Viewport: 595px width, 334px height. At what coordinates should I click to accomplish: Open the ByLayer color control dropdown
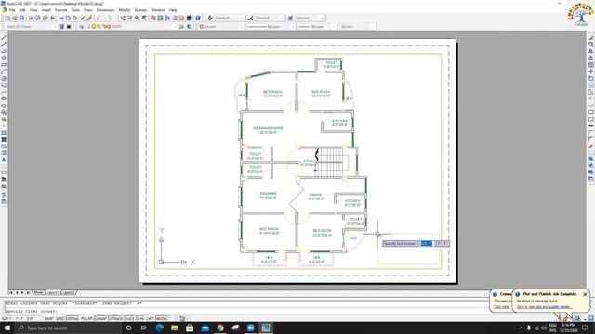tap(221, 27)
